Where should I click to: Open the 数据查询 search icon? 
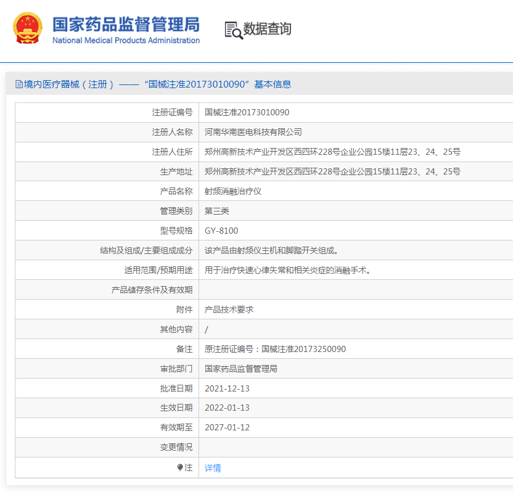click(x=234, y=30)
